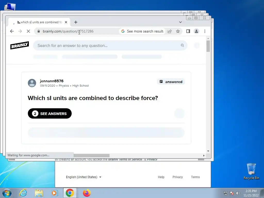264x198 pixels.
Task: Go back using the browser back arrow
Action: 12,31
